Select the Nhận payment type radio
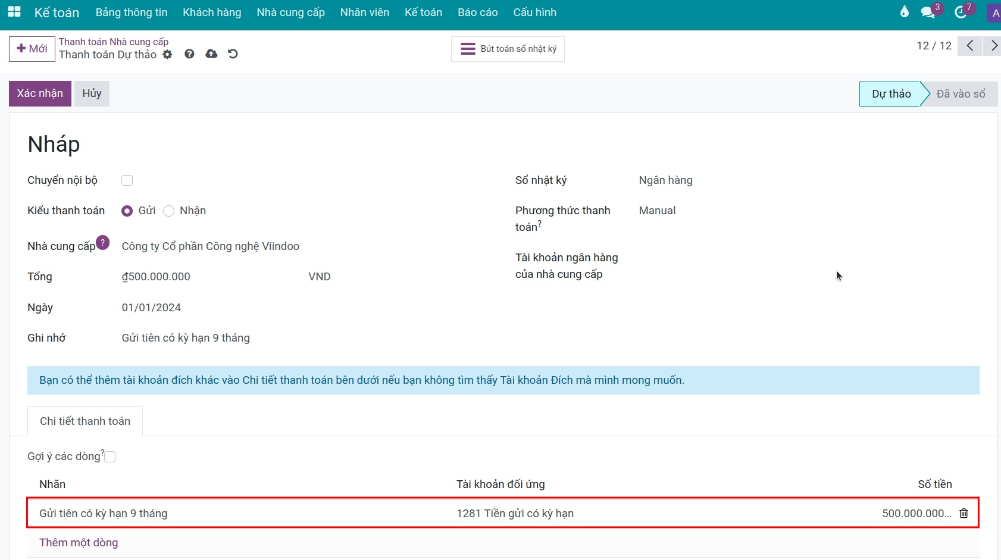The width and height of the screenshot is (1001, 560). (169, 211)
